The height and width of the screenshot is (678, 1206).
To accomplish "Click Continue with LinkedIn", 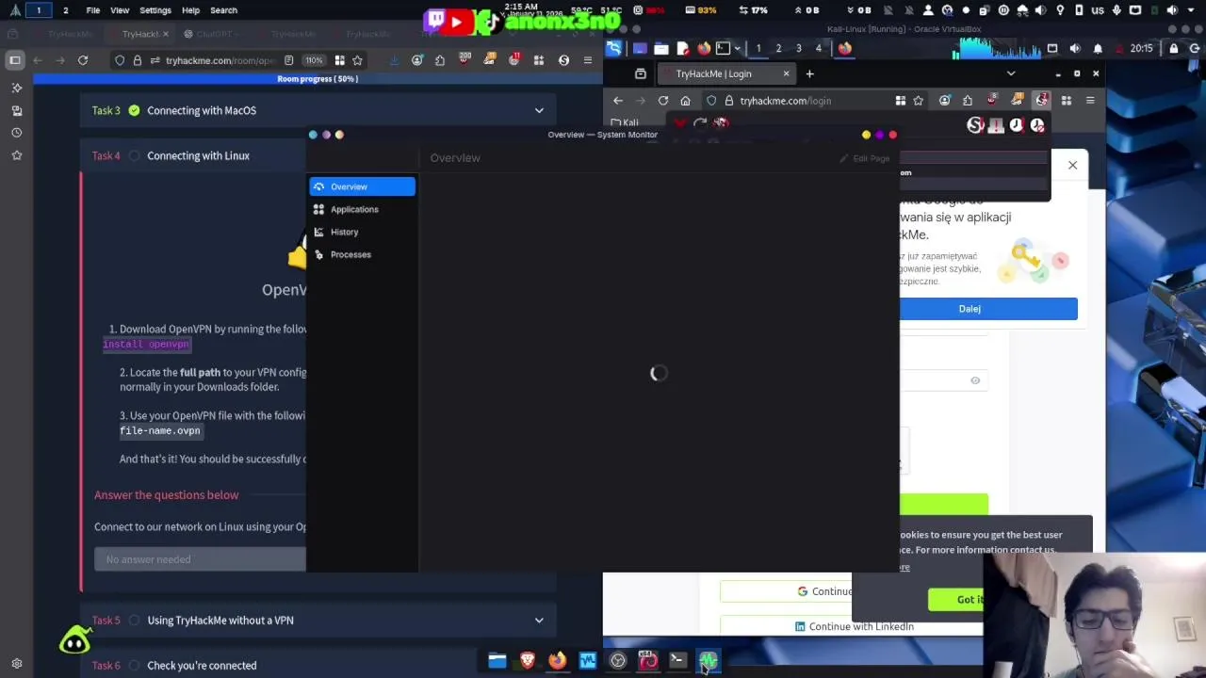I will (854, 626).
